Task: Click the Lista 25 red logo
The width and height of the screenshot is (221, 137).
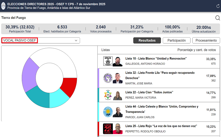Action: pyautogui.click(x=108, y=129)
